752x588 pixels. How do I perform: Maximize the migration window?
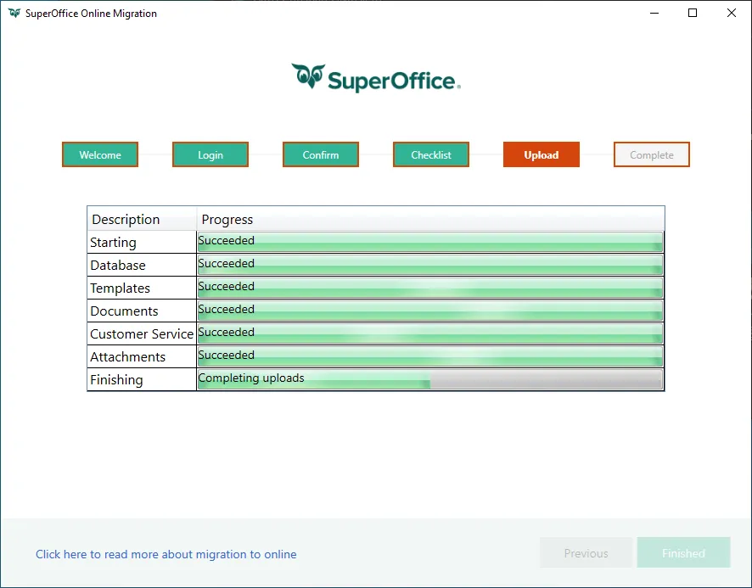point(693,14)
